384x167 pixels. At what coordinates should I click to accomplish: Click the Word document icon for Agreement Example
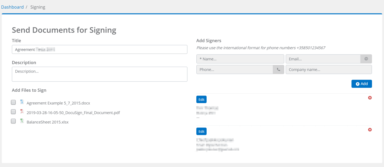22,102
